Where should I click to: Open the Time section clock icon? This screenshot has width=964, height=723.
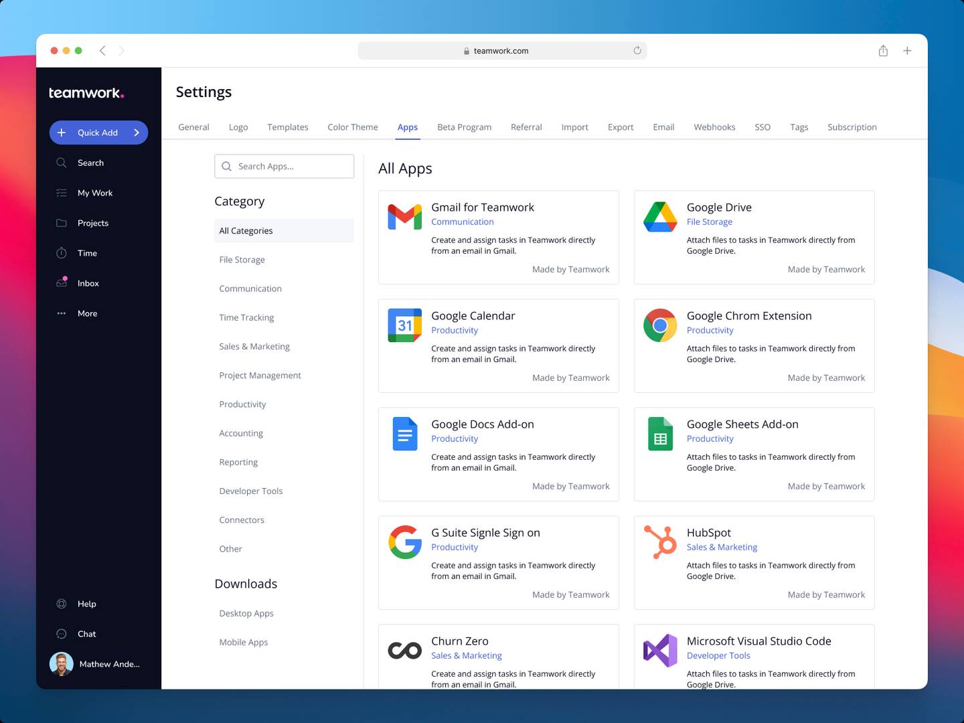[62, 253]
